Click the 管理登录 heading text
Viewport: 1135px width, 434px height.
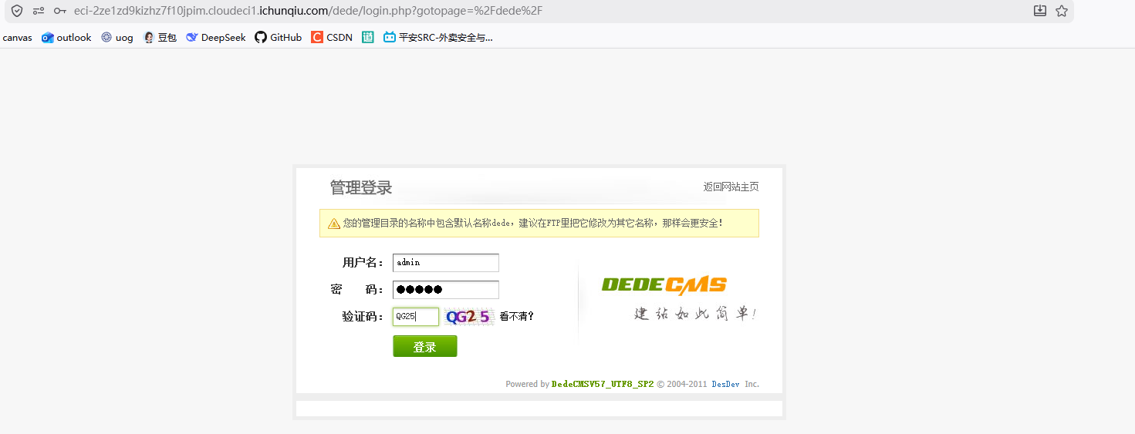click(x=361, y=187)
